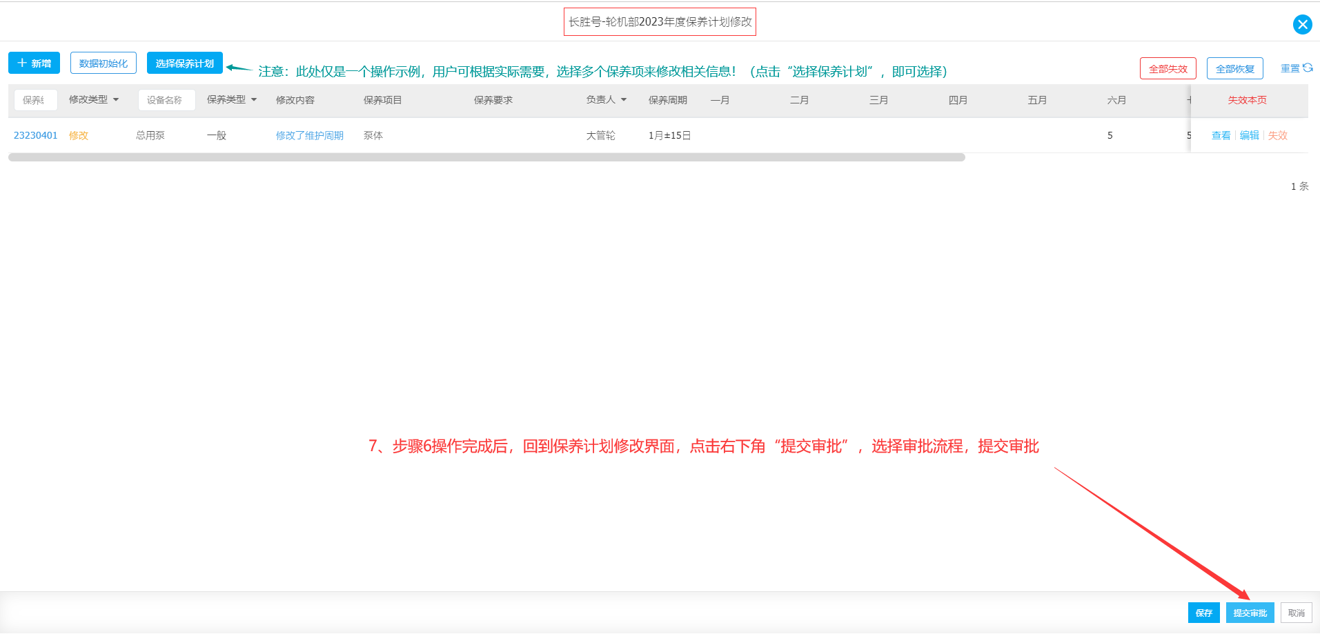Click the 1月±15日 cycle cell
The image size is (1320, 634).
670,135
